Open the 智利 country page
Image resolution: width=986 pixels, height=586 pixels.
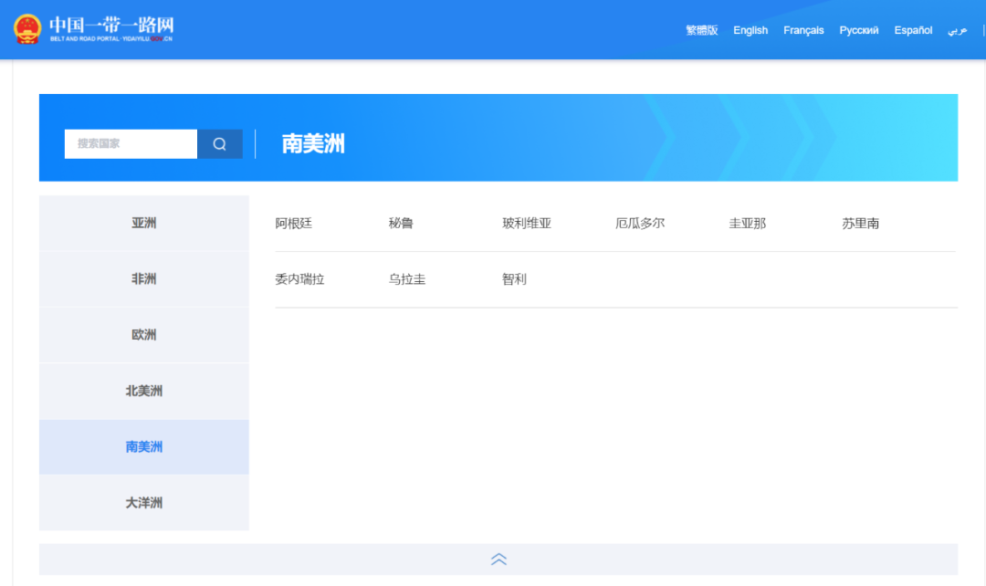[x=513, y=278]
